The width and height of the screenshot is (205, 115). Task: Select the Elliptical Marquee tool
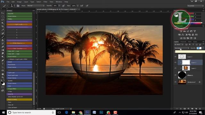click(3, 17)
